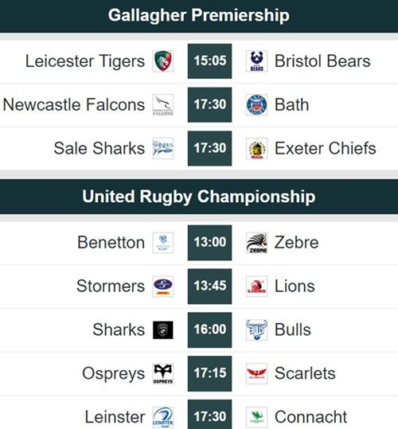Click the Zebre team logo

coord(256,243)
